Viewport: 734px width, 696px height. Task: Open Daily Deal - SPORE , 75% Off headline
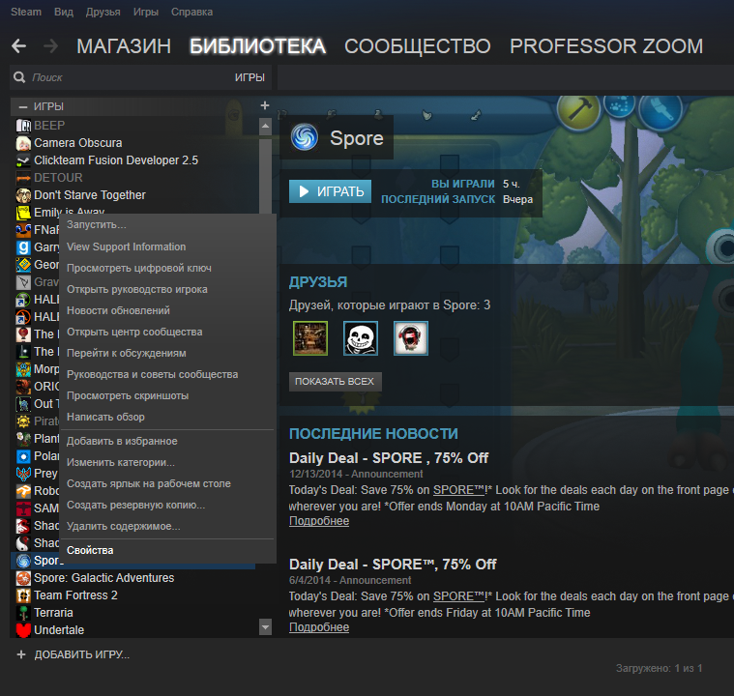pyautogui.click(x=389, y=458)
